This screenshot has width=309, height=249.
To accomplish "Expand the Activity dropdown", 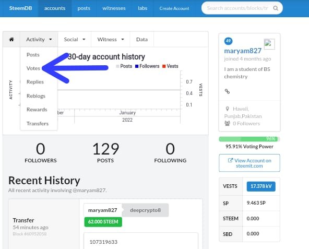I will click(x=39, y=40).
